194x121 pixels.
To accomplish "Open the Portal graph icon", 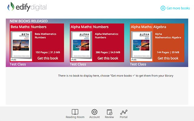I will click(124, 112).
